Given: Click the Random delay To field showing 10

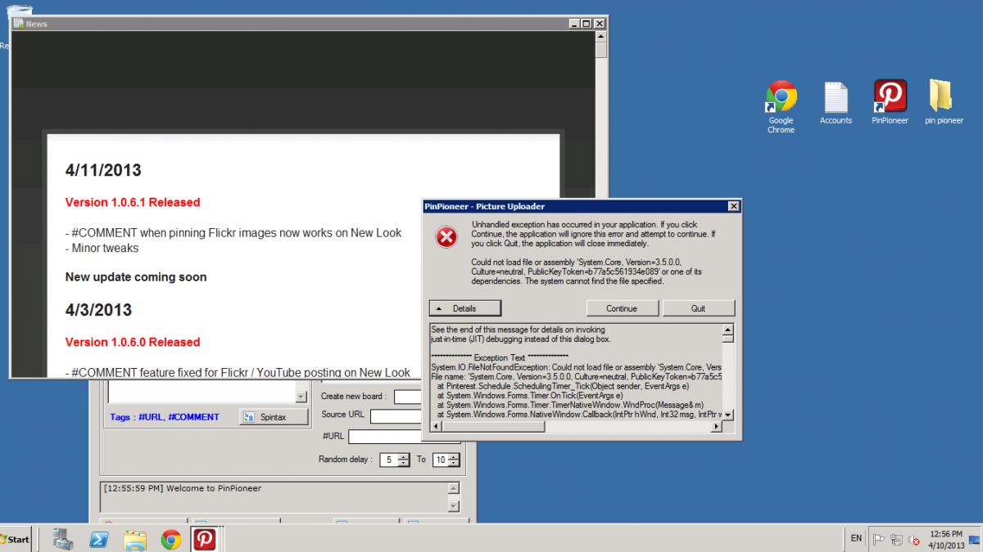Looking at the screenshot, I should coord(440,460).
